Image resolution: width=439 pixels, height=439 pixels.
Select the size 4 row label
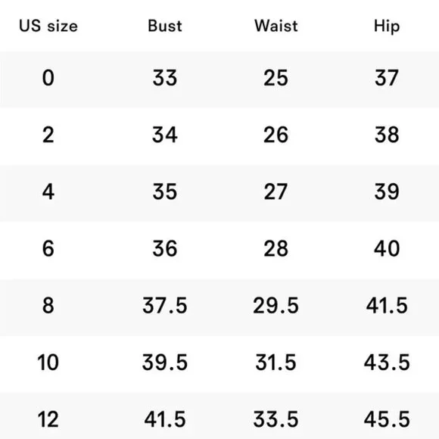pyautogui.click(x=48, y=191)
